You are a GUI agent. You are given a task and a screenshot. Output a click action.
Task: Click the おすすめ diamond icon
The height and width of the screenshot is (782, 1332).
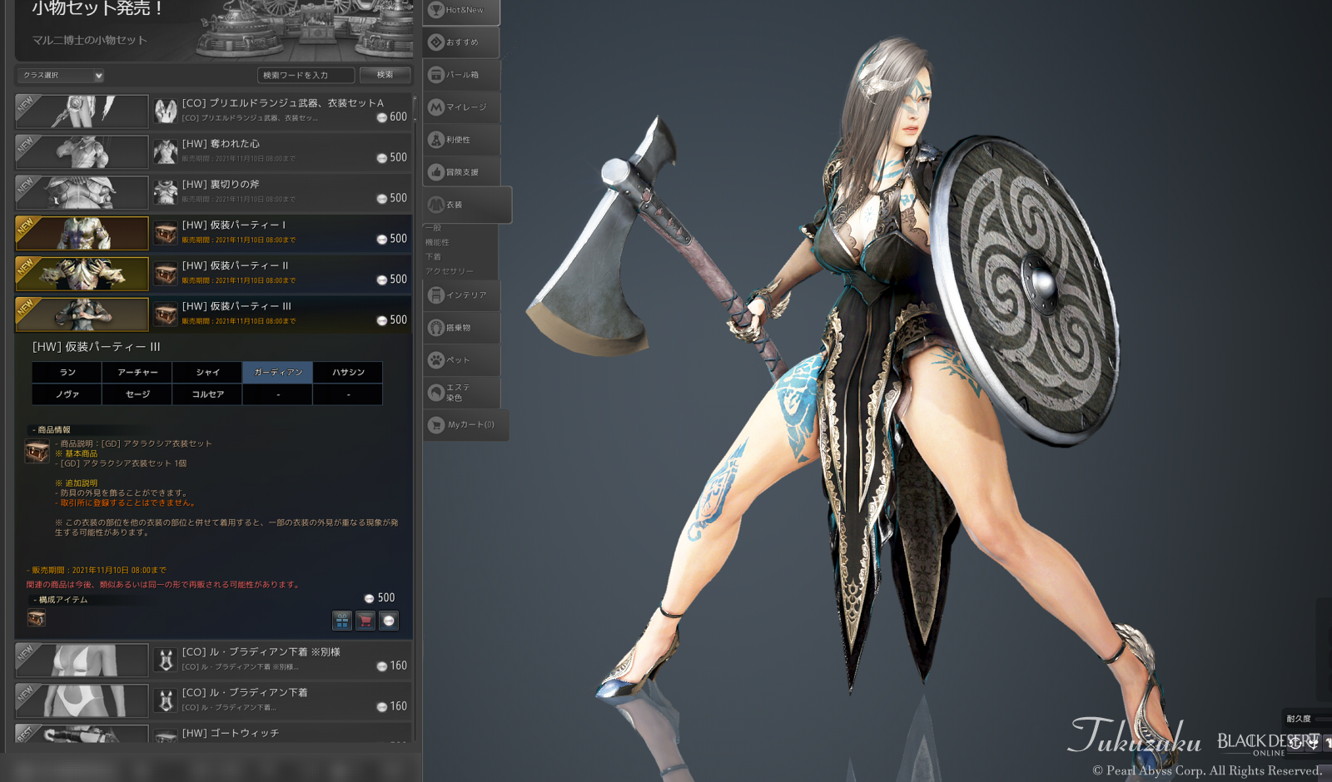(436, 42)
